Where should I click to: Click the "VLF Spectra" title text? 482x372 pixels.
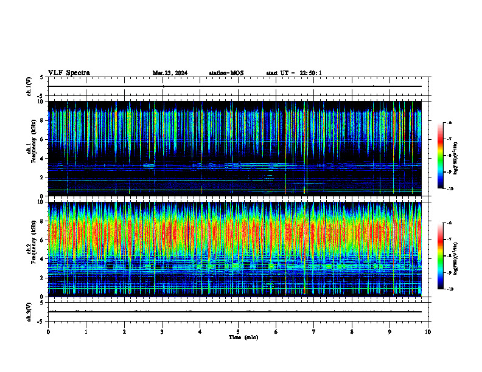coord(69,73)
